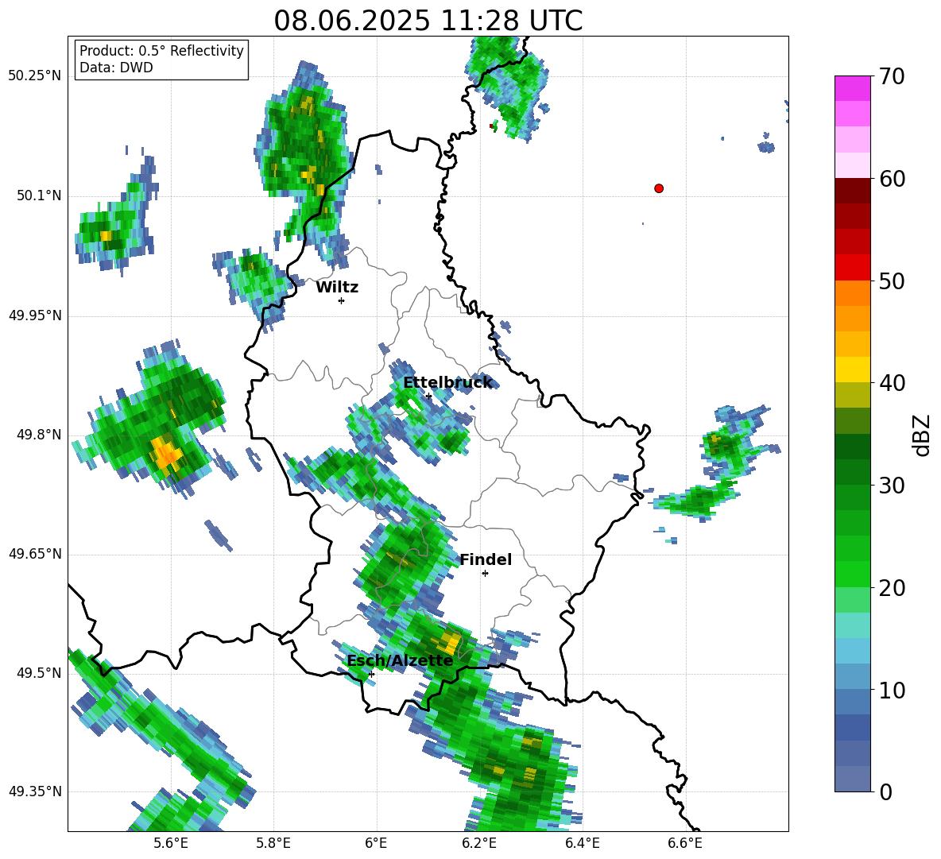Click the Wiltz city label
This screenshot has width=941, height=859.
[337, 288]
